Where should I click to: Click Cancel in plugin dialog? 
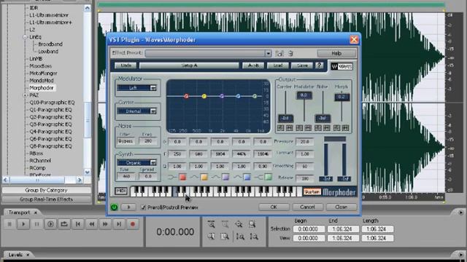(307, 207)
